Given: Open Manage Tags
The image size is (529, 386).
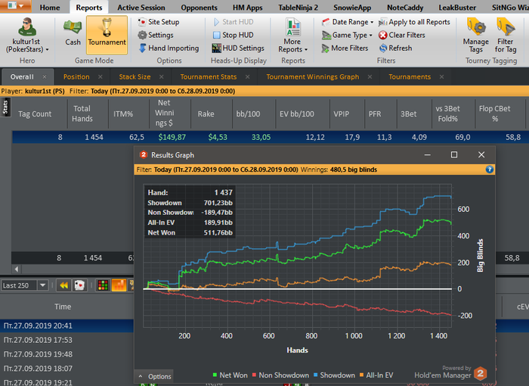Looking at the screenshot, I should coord(475,36).
